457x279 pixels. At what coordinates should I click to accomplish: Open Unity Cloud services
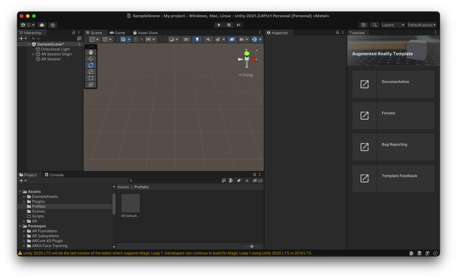click(x=42, y=25)
